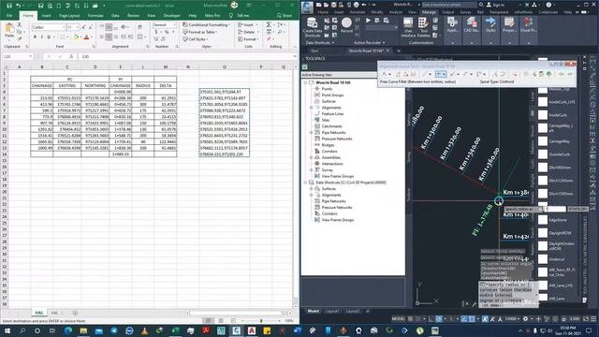Toggle the grid display in Civil 3D status bar
This screenshot has width=599, height=337.
(411, 318)
